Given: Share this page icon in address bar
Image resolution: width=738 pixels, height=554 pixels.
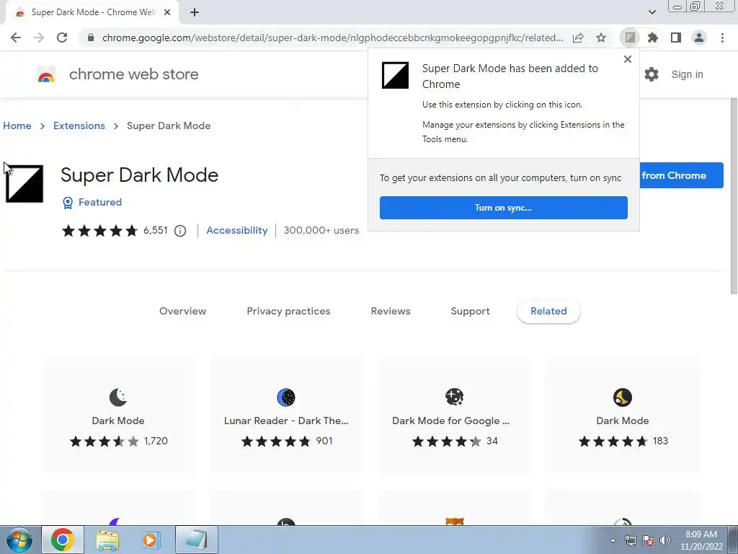Looking at the screenshot, I should point(578,38).
